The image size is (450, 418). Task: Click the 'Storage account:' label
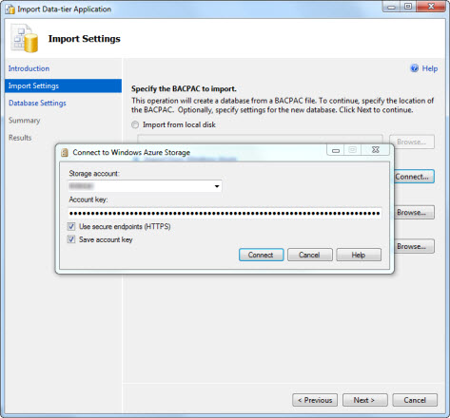(x=94, y=174)
